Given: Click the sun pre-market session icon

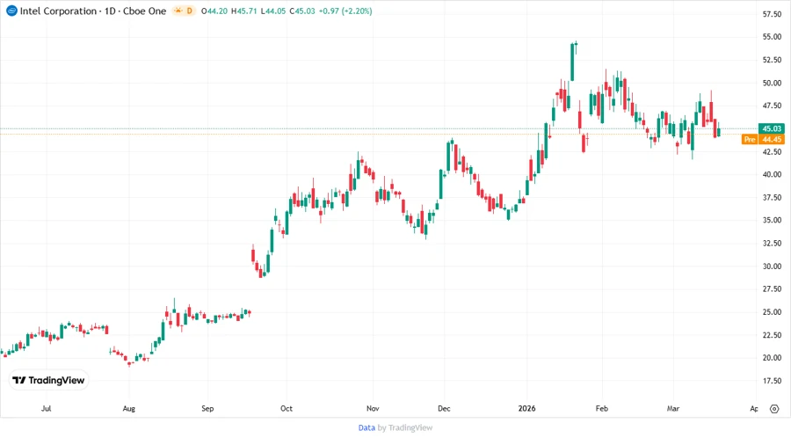Looking at the screenshot, I should [178, 11].
